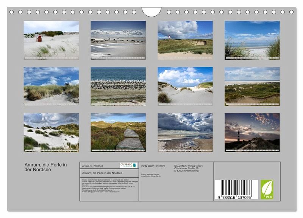Click the CALVENDO logo
Viewport: 303px width, 218px height.
pos(128,165)
